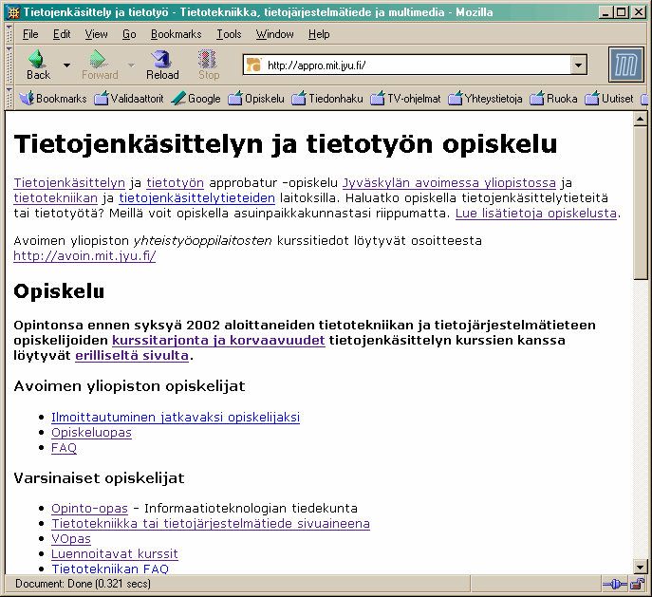The image size is (652, 597).
Task: Click the 'Varsinaiset opiskelijat' heading text
Action: click(x=99, y=478)
